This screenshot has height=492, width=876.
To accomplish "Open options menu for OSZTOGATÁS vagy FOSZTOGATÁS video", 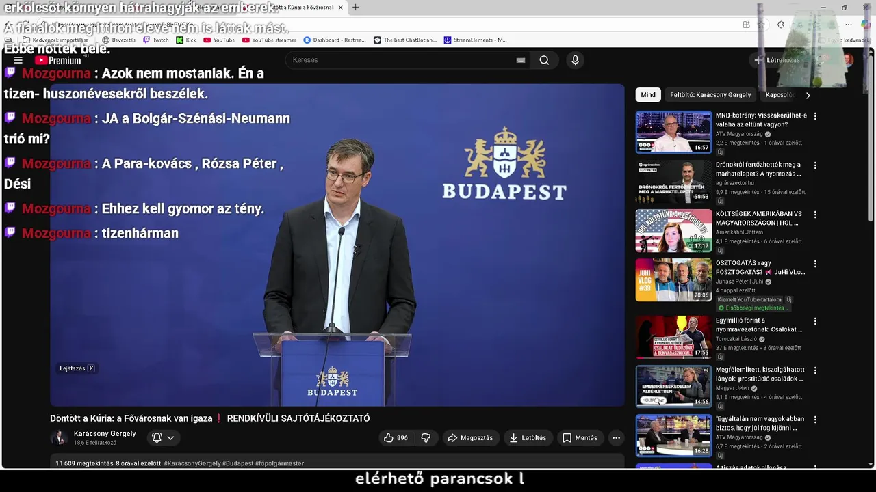I will (815, 264).
